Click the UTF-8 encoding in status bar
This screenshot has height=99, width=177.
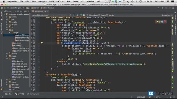[158, 97]
